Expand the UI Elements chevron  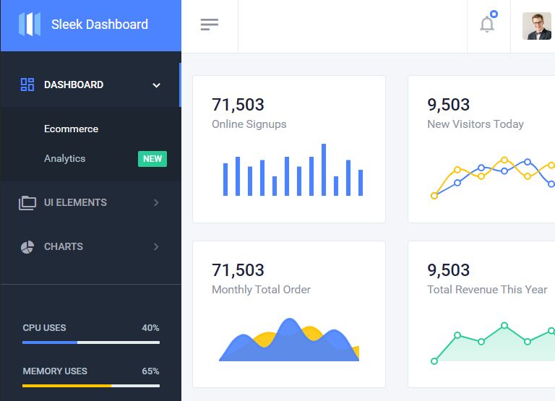156,202
